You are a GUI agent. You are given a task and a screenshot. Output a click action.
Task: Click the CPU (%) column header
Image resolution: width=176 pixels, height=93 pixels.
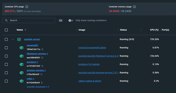tap(154, 30)
